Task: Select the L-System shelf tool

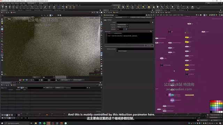Action: coord(59,7)
